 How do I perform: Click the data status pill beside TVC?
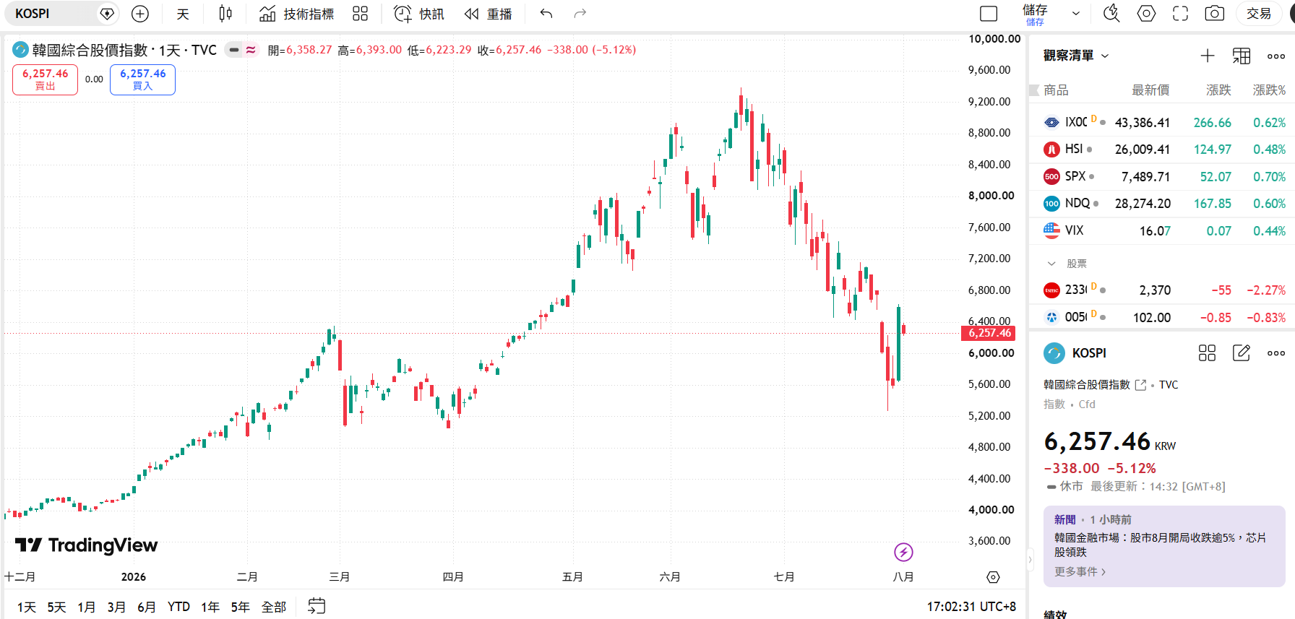click(x=241, y=50)
